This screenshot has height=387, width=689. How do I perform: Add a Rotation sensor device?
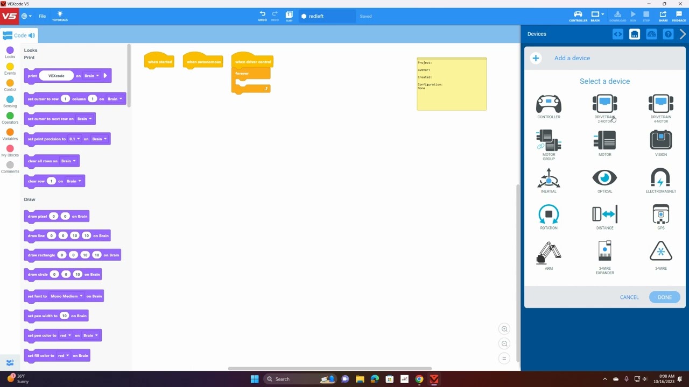pos(549,217)
